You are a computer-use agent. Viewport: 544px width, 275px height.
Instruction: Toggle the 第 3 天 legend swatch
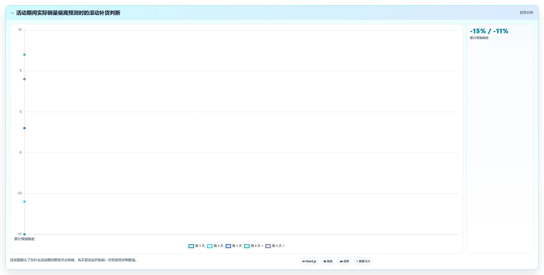point(228,246)
